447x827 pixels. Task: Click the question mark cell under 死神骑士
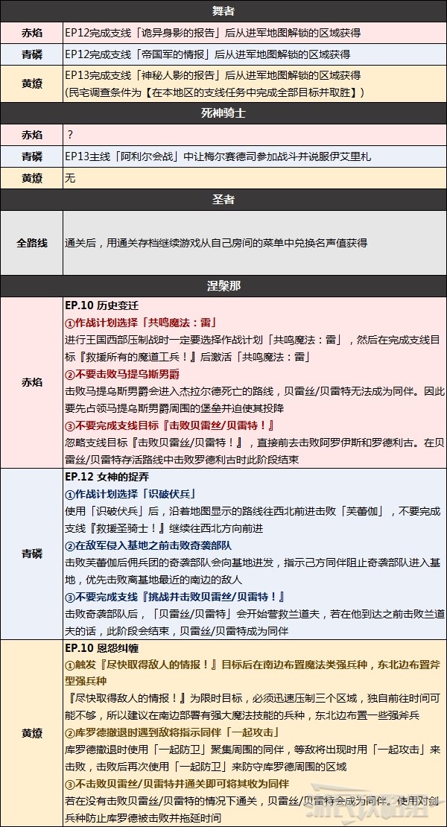(x=70, y=136)
